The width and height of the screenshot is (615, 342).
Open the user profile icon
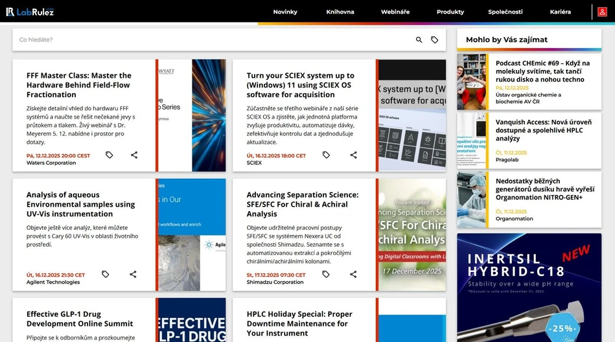coord(603,12)
